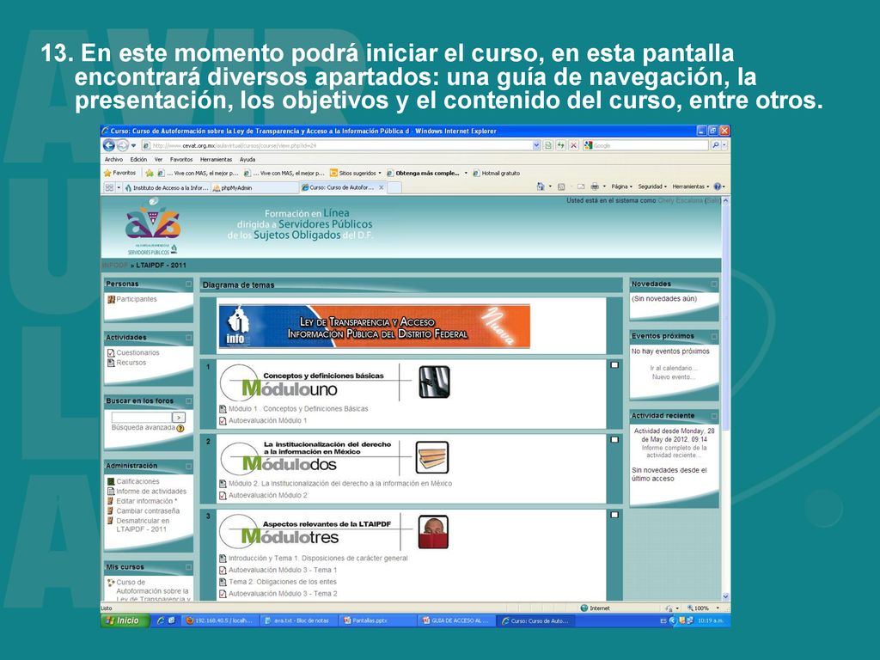Click the info DF course banner image
This screenshot has height=660, width=880.
point(374,326)
